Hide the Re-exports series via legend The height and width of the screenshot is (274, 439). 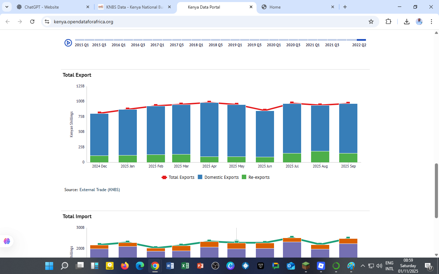click(x=256, y=177)
